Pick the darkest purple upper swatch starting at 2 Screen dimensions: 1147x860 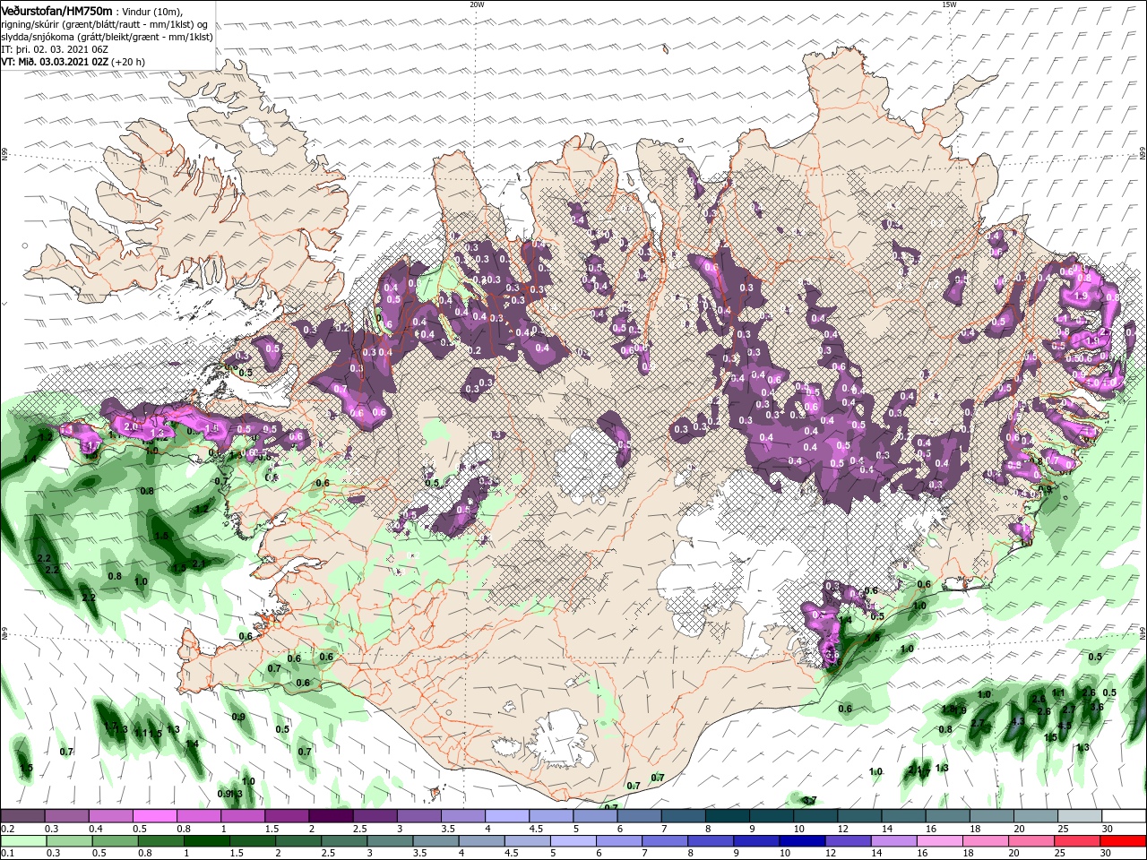coord(331,816)
